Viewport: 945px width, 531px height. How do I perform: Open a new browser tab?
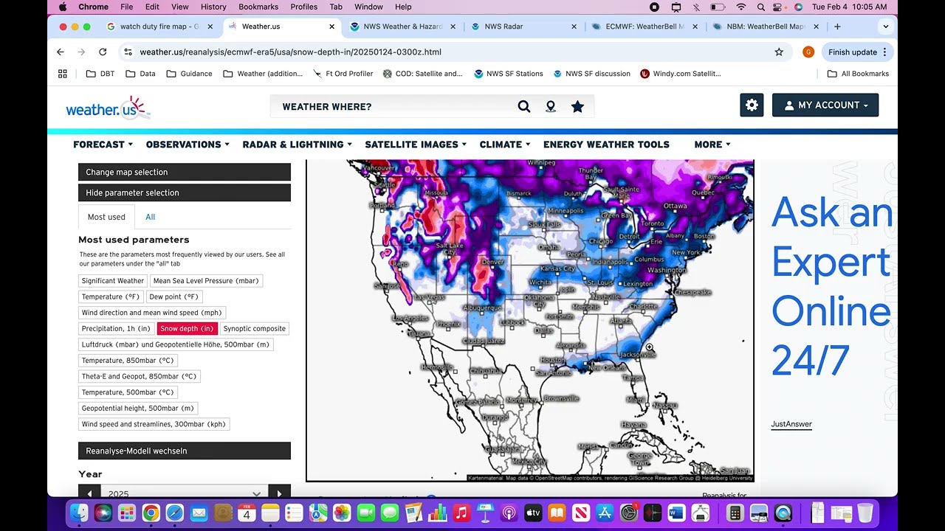point(837,27)
